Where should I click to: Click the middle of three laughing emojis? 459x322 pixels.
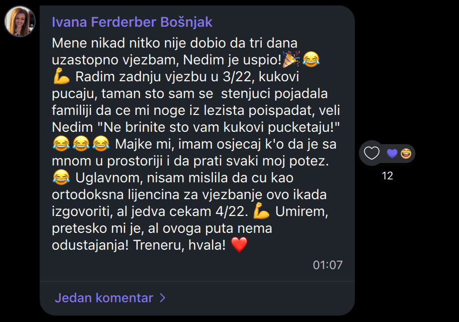coord(82,145)
